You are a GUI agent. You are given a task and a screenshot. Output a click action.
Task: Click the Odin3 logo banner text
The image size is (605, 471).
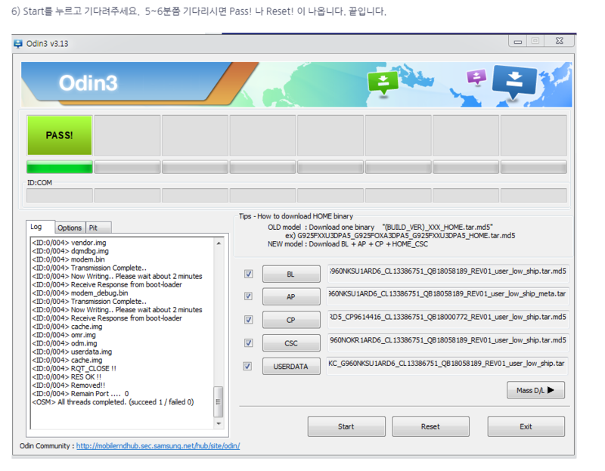click(88, 83)
